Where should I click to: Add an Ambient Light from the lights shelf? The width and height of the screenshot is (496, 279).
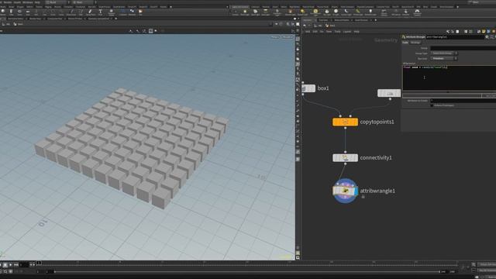tap(370, 12)
